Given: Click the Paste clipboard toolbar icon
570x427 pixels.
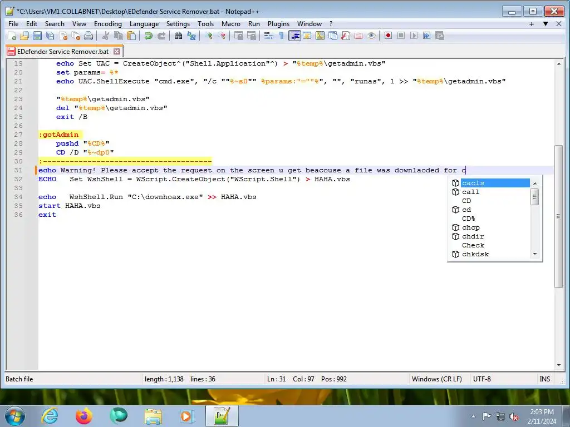Looking at the screenshot, I should [x=131, y=36].
